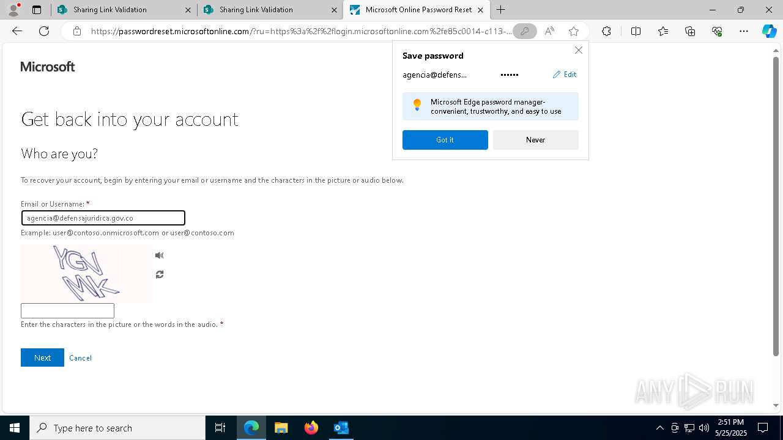Click the captcha image
This screenshot has width=783, height=440.
pyautogui.click(x=86, y=274)
